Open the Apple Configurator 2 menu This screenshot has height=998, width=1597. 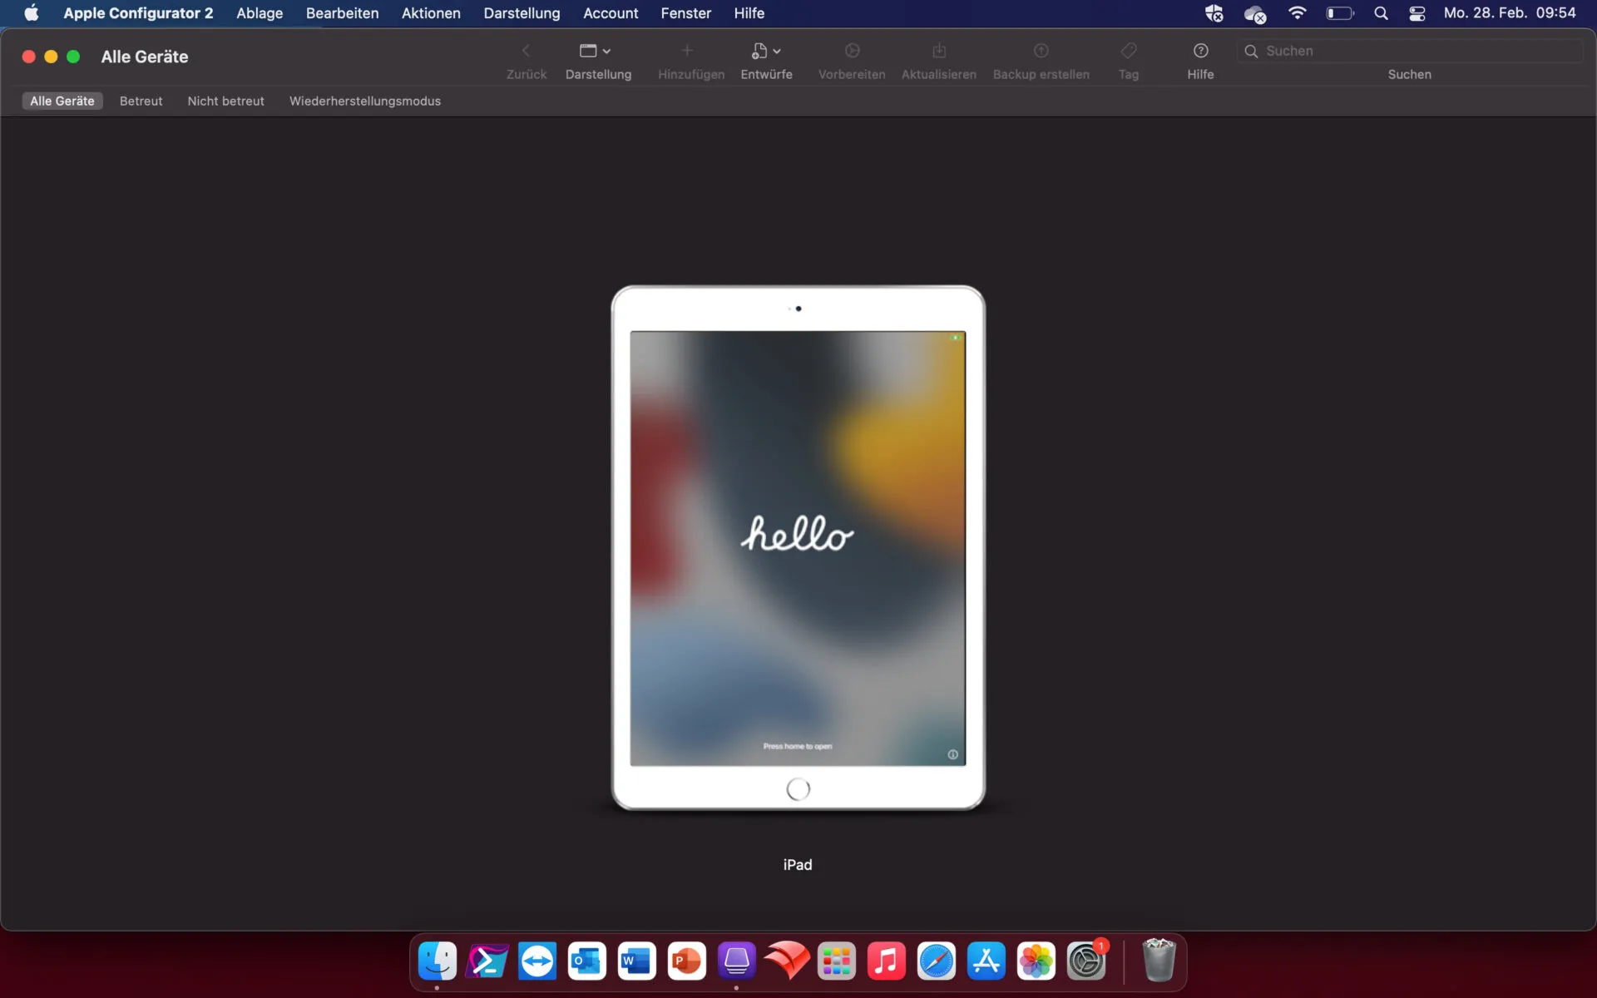tap(138, 13)
